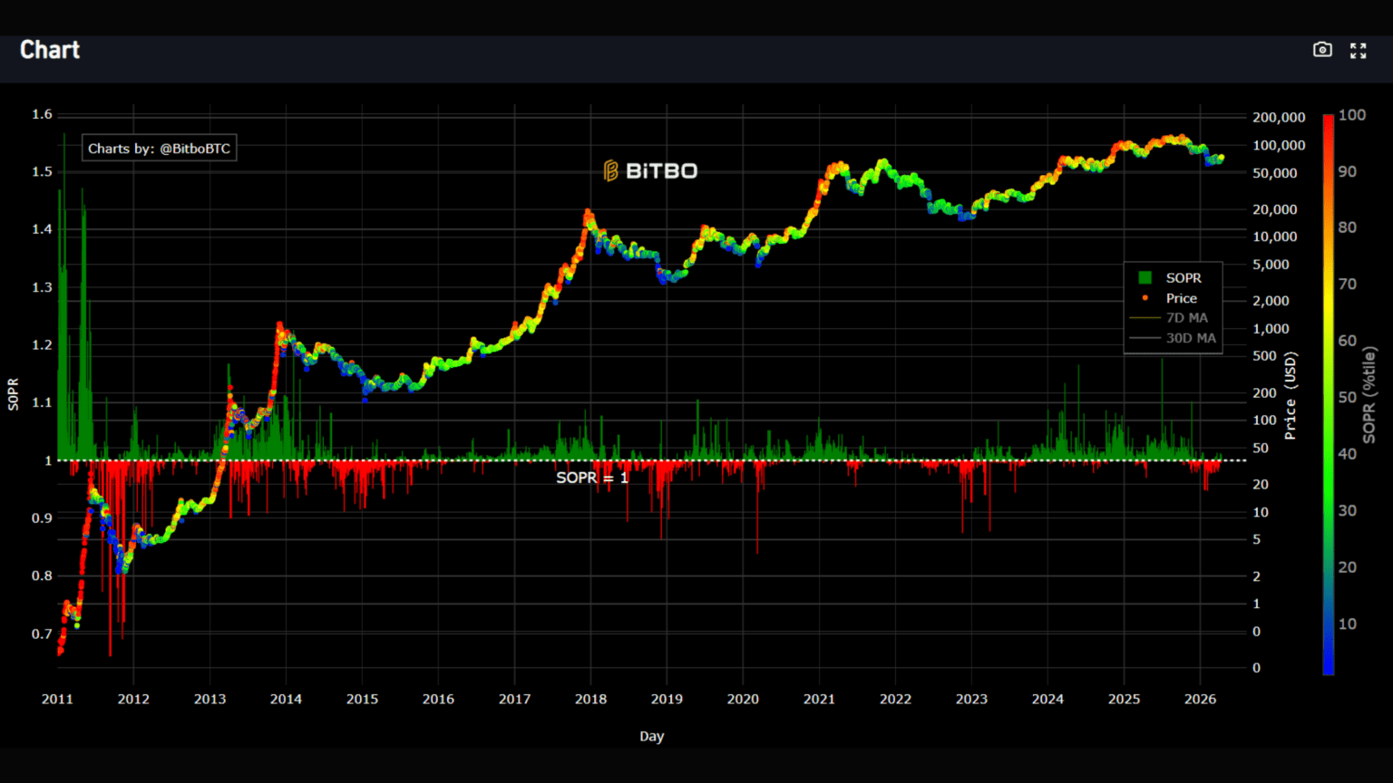Click the Day axis title

(651, 736)
